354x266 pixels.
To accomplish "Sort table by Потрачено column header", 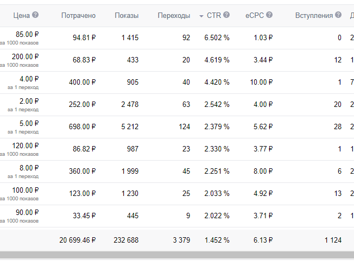I will (78, 16).
